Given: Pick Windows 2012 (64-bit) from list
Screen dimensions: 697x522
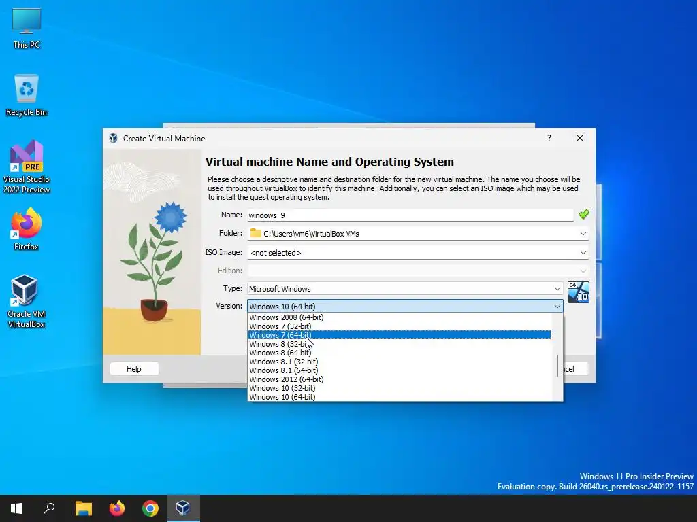Looking at the screenshot, I should coord(399,379).
